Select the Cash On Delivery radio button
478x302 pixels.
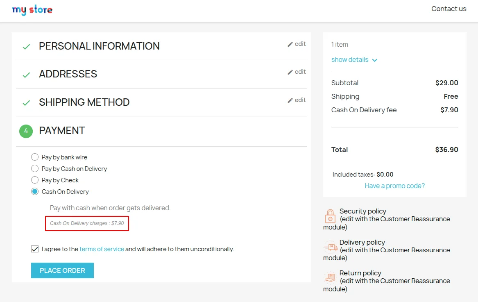pos(35,192)
